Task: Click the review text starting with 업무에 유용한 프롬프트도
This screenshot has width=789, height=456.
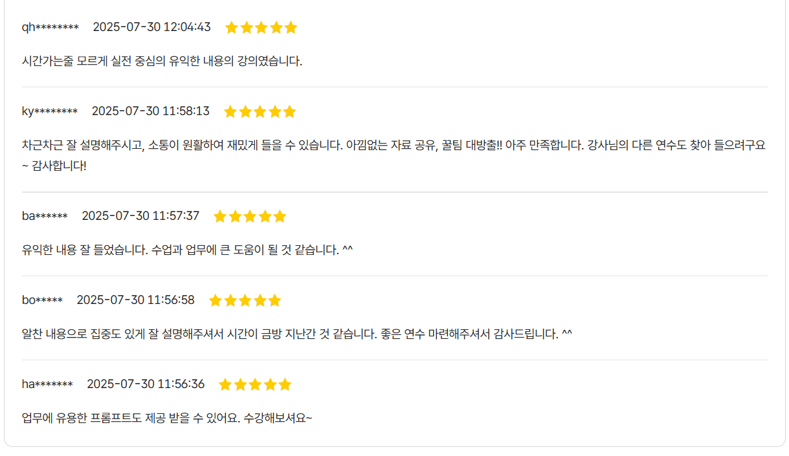Action: coord(167,418)
